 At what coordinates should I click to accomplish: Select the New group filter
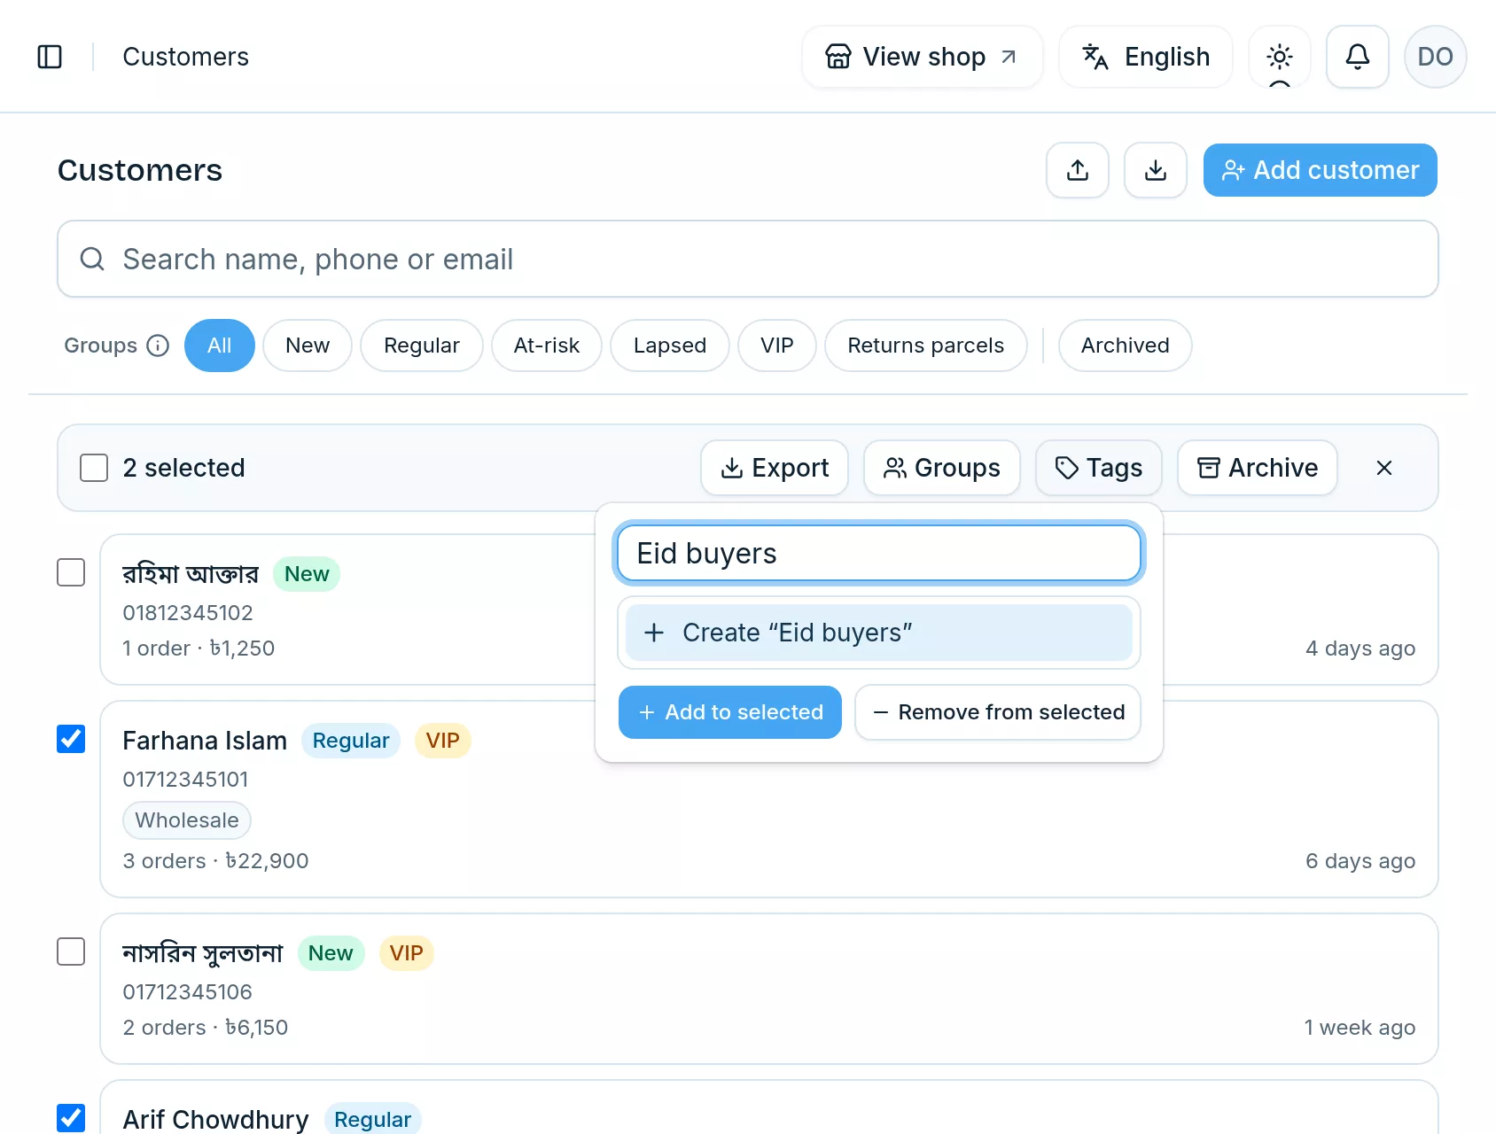(307, 346)
